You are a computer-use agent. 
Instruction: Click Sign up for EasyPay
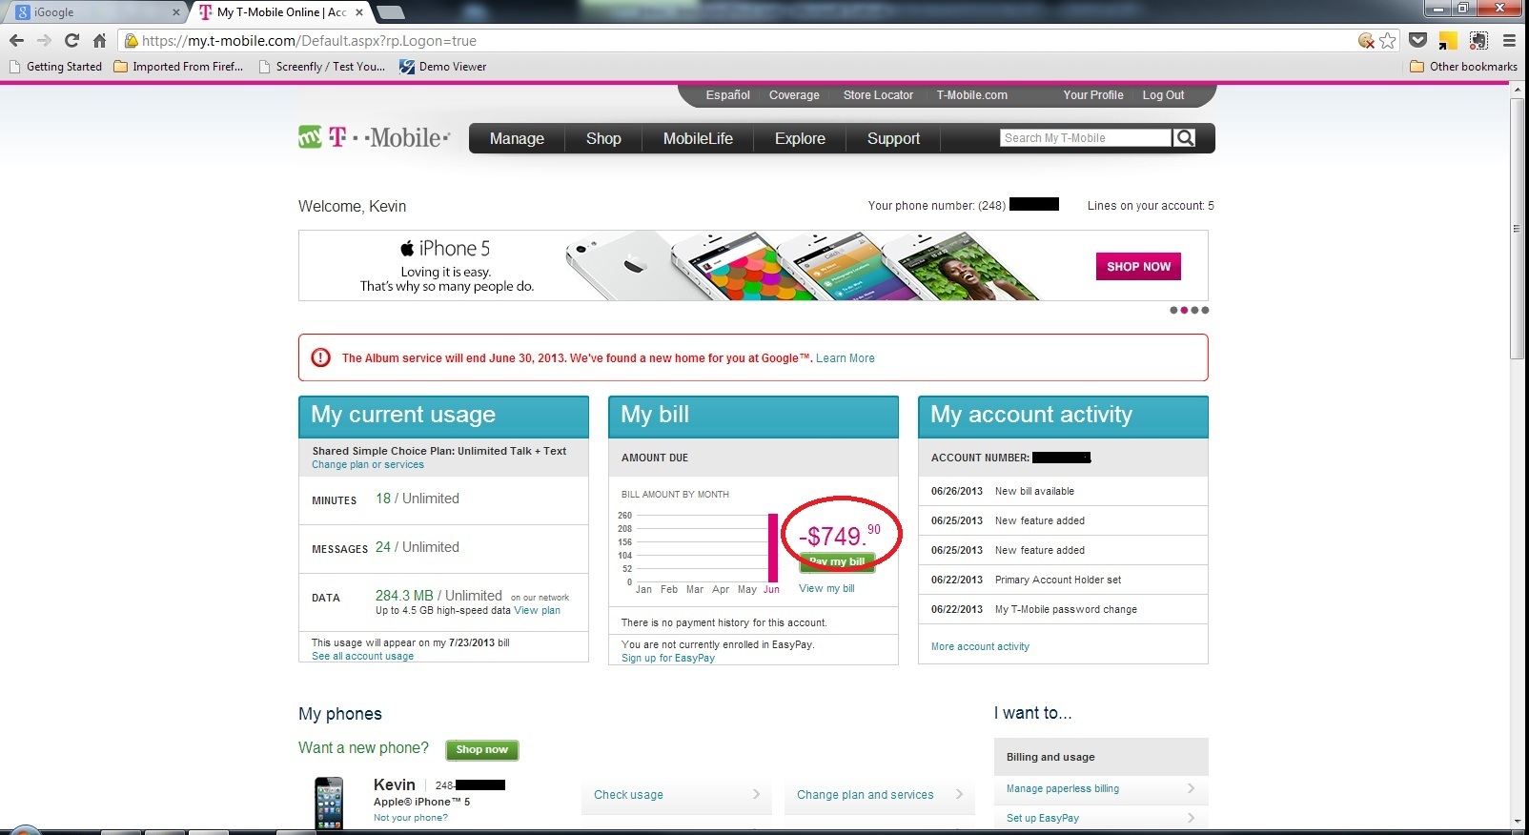click(x=667, y=658)
